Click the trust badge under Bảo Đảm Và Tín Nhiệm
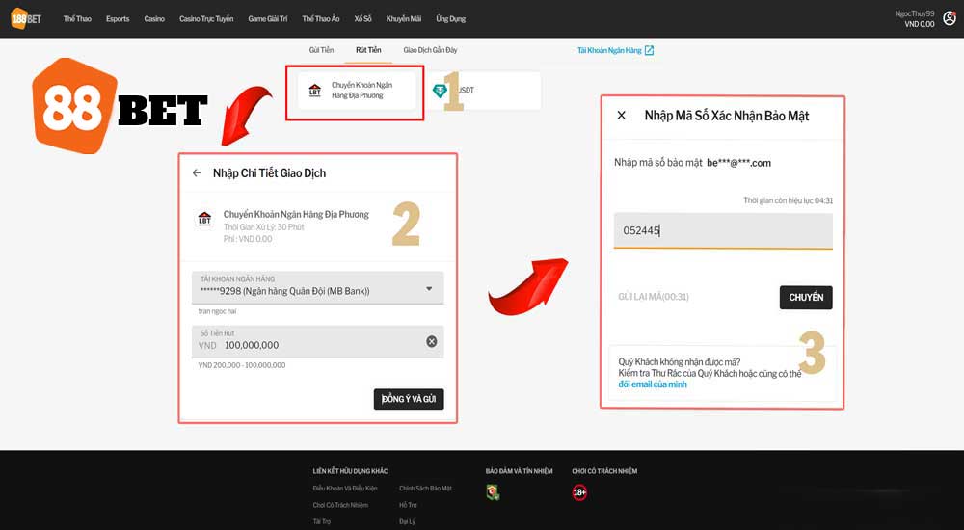 pyautogui.click(x=493, y=492)
